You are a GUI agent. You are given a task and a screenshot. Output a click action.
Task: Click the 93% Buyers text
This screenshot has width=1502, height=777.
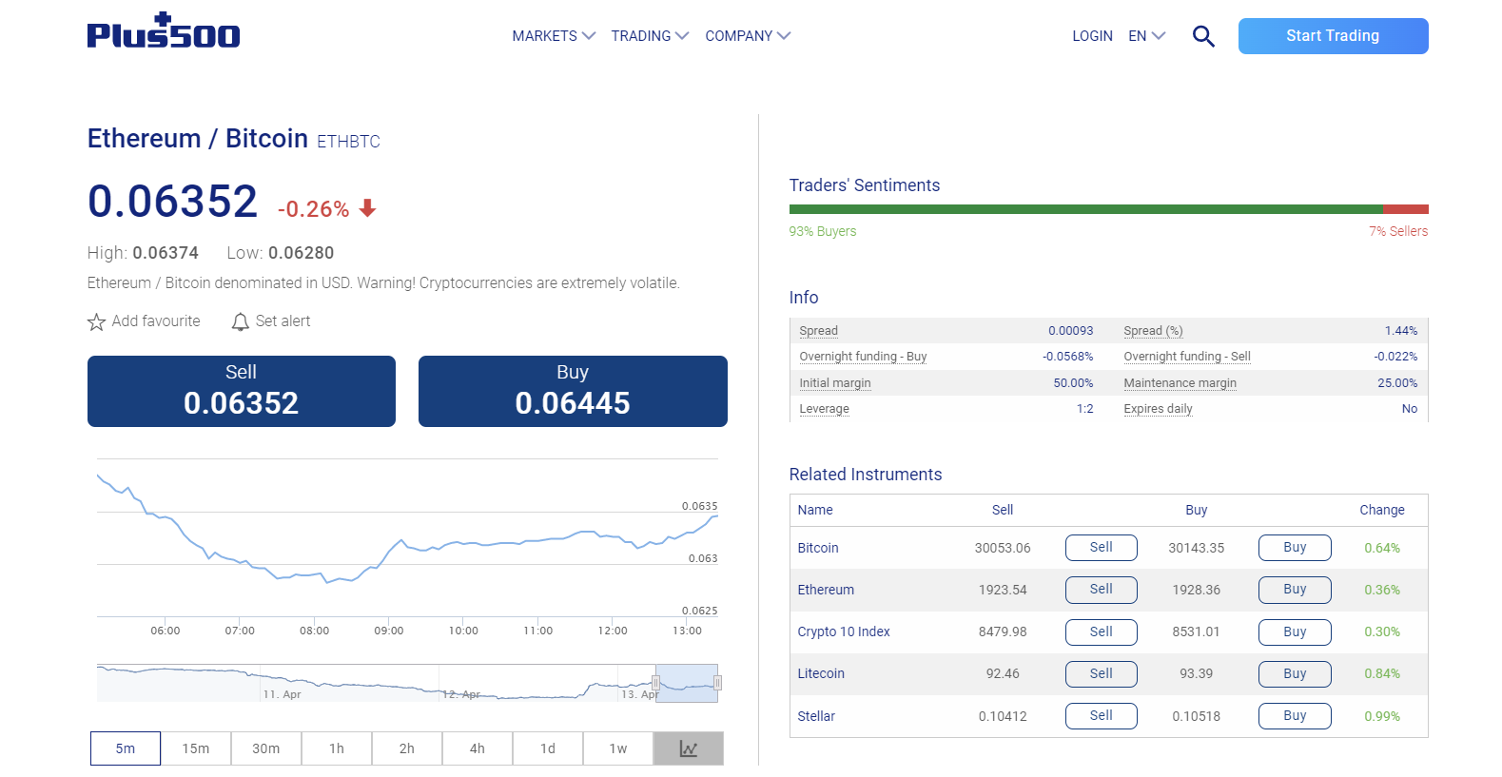(823, 231)
